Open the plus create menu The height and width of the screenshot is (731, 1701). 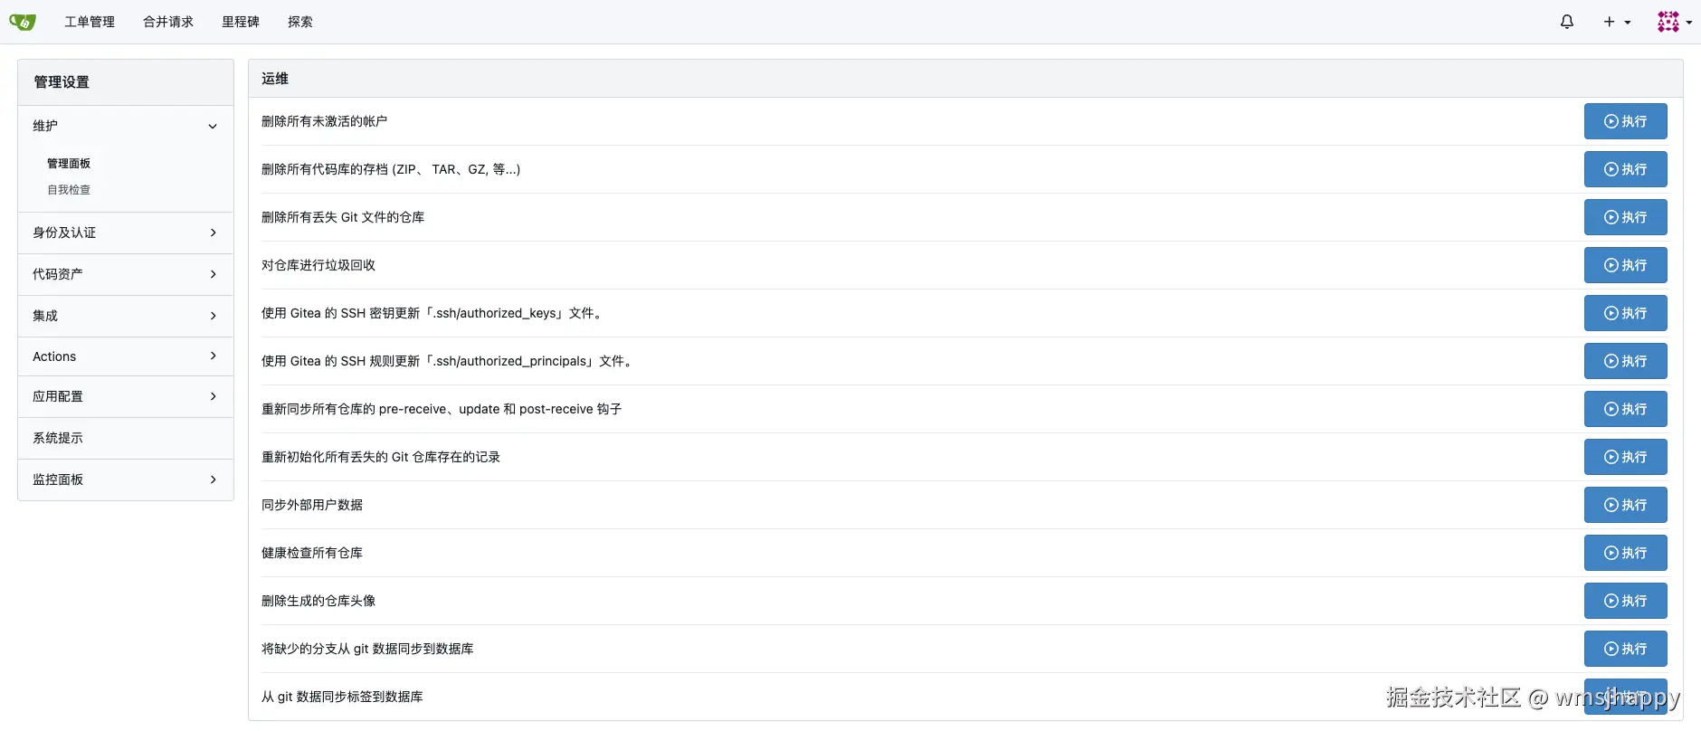[x=1616, y=22]
